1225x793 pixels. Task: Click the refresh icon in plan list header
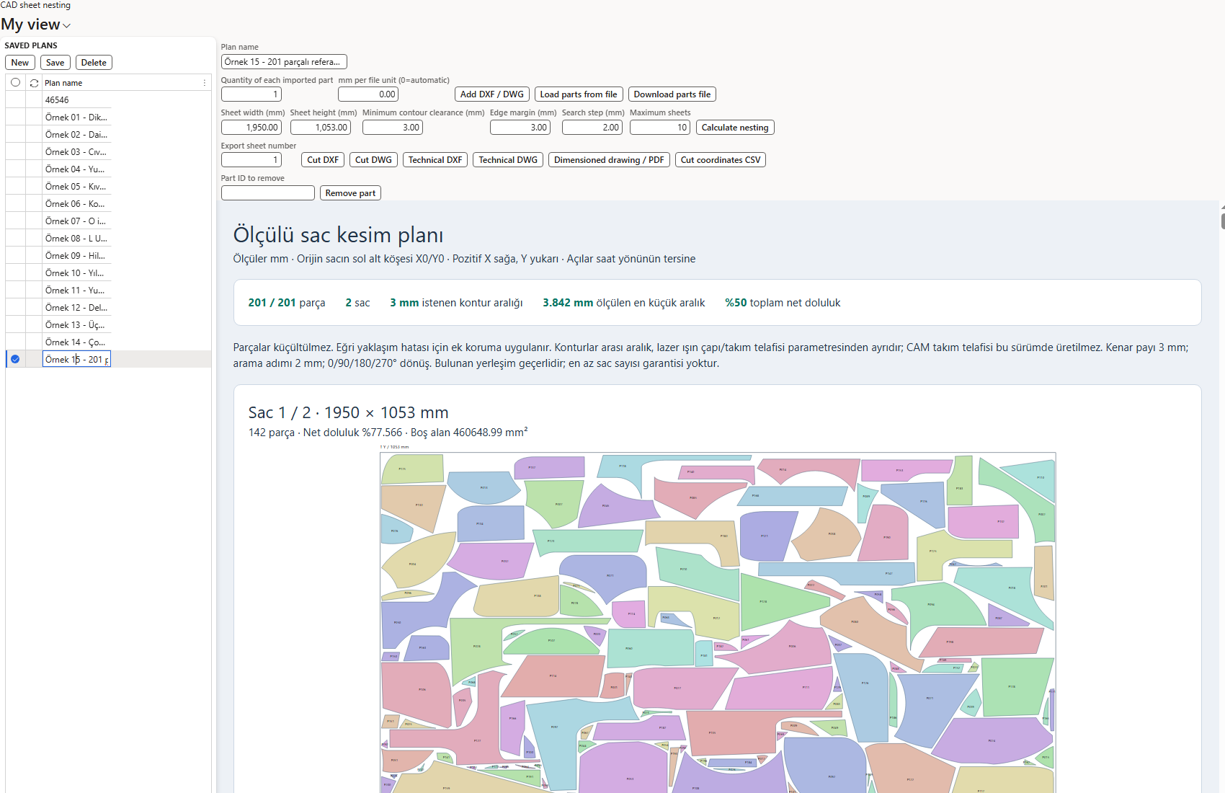[34, 83]
